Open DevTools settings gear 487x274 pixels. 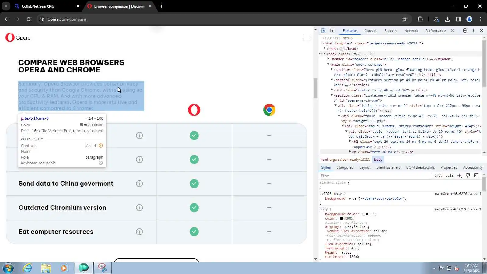click(465, 30)
